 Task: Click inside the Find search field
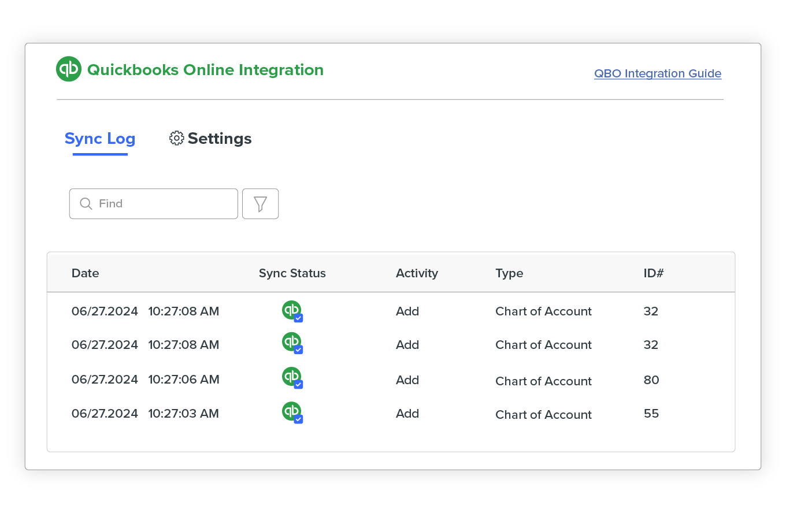coord(153,203)
